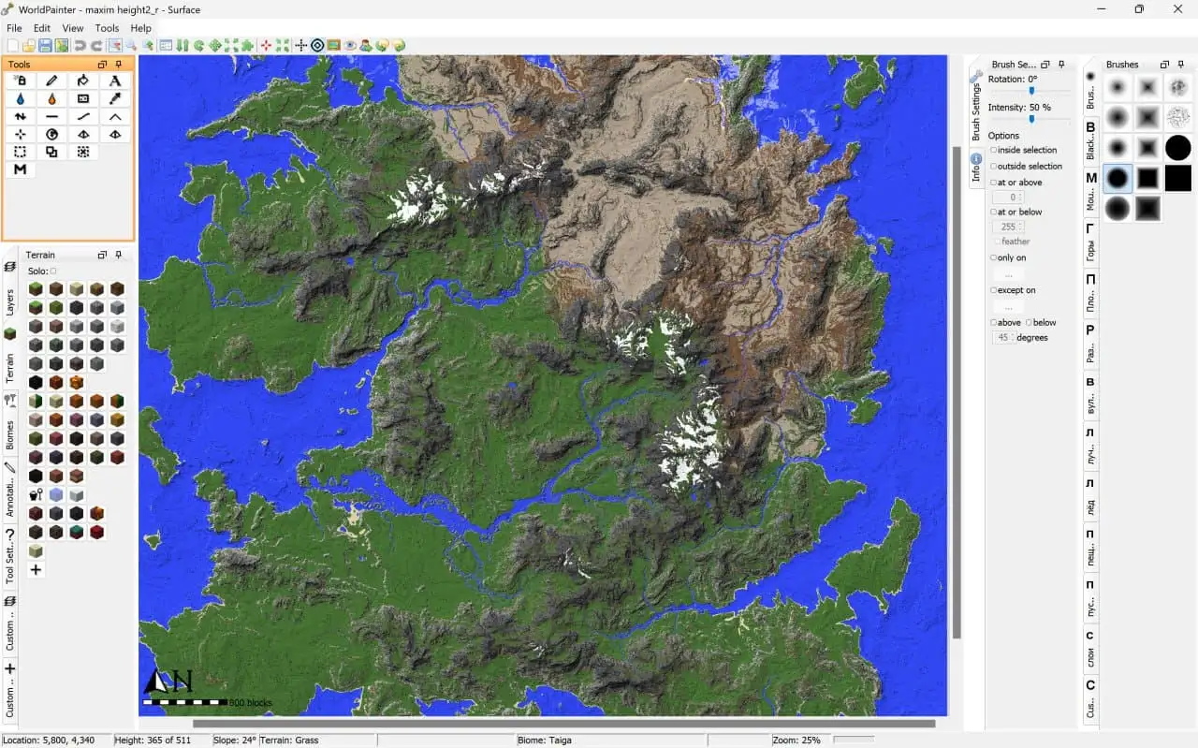The image size is (1198, 748).
Task: Select the Flood with water tool
Action: point(21,99)
